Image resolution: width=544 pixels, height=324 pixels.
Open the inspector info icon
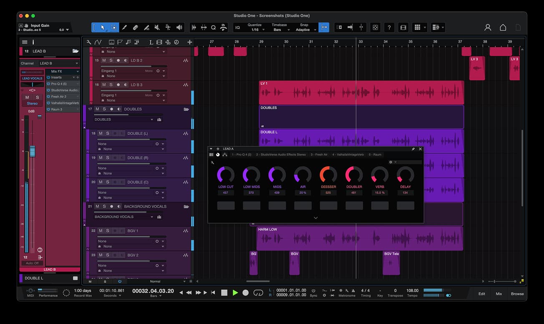[x=33, y=42]
